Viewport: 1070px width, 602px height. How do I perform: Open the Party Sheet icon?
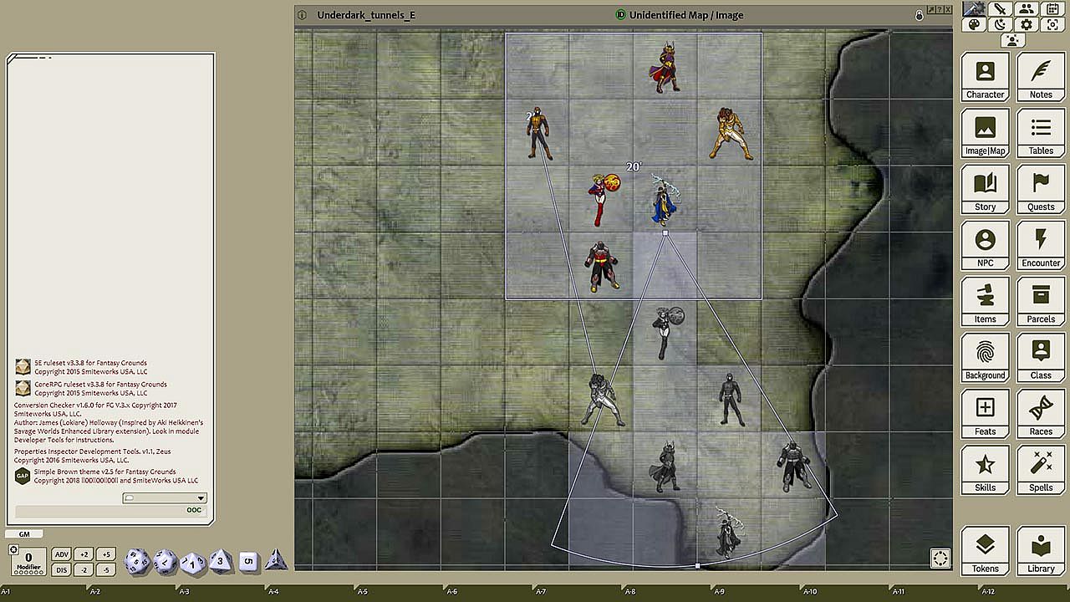tap(1027, 9)
